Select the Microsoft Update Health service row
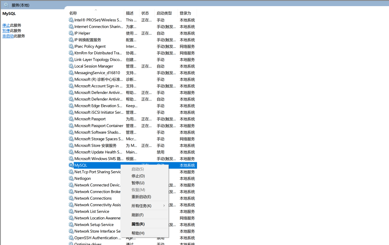This screenshot has width=389, height=245. (x=98, y=152)
